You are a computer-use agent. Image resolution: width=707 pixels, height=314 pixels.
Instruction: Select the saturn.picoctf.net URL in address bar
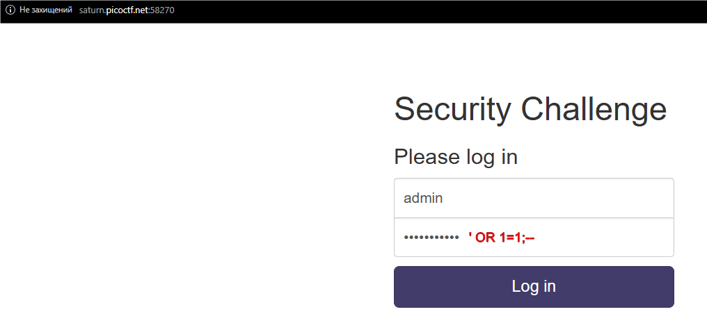[x=127, y=10]
